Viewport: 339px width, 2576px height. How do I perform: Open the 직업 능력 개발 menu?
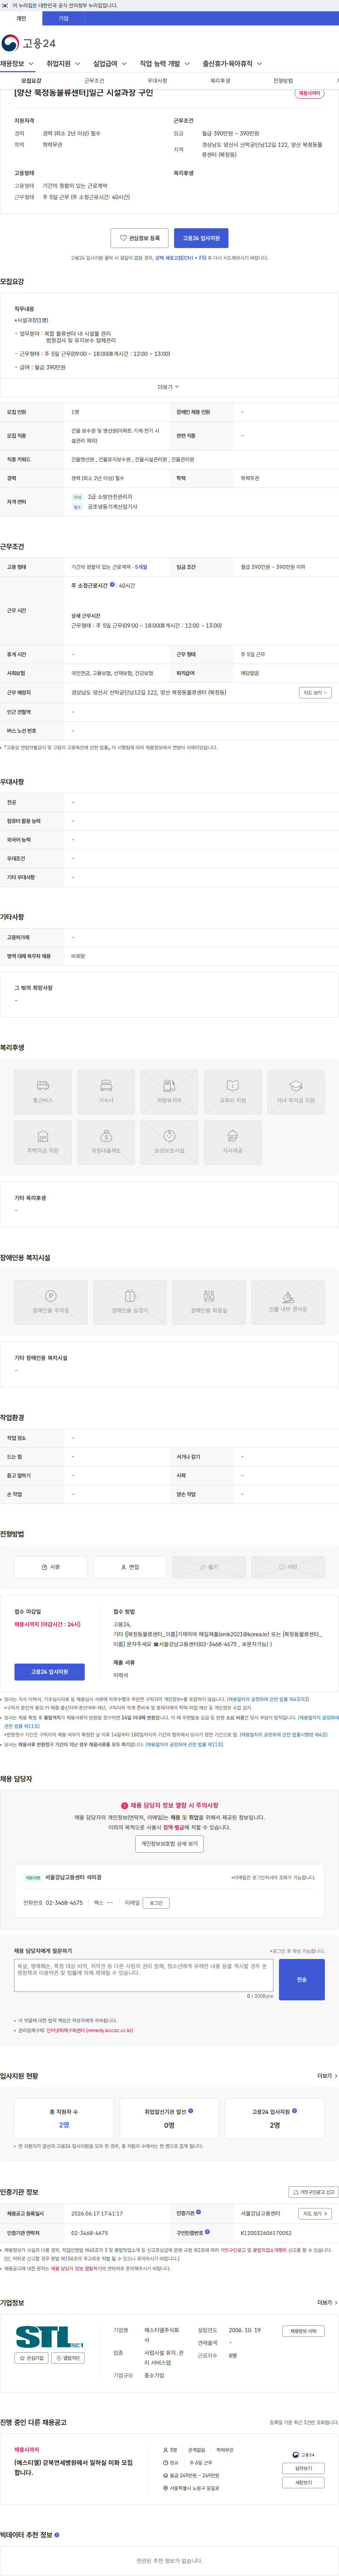tap(165, 64)
